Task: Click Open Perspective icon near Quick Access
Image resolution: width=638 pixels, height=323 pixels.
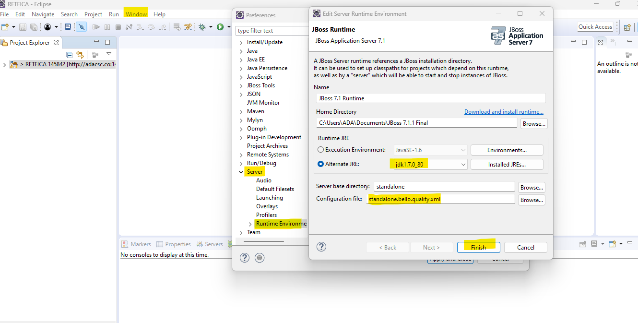Action: coord(627,27)
